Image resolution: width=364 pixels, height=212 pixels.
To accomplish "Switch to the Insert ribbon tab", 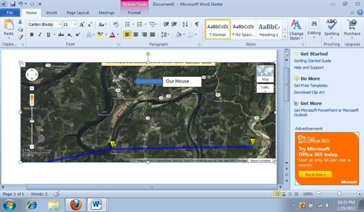I will [52, 13].
